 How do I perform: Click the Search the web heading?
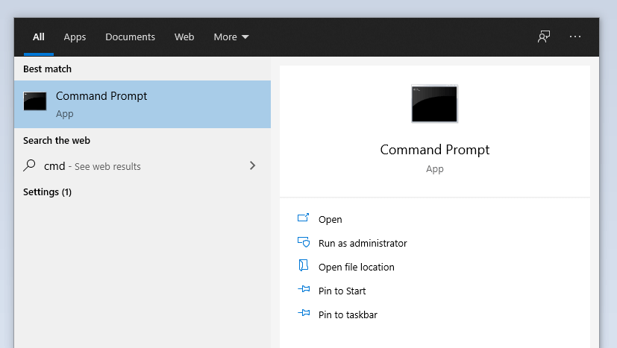coord(56,140)
